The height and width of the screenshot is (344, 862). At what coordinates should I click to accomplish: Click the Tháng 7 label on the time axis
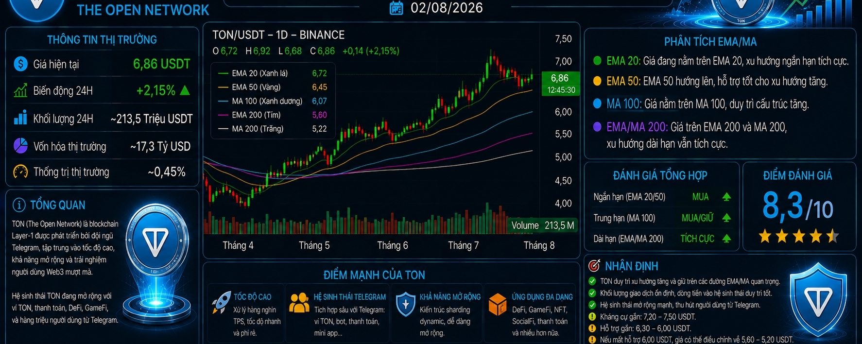(463, 245)
